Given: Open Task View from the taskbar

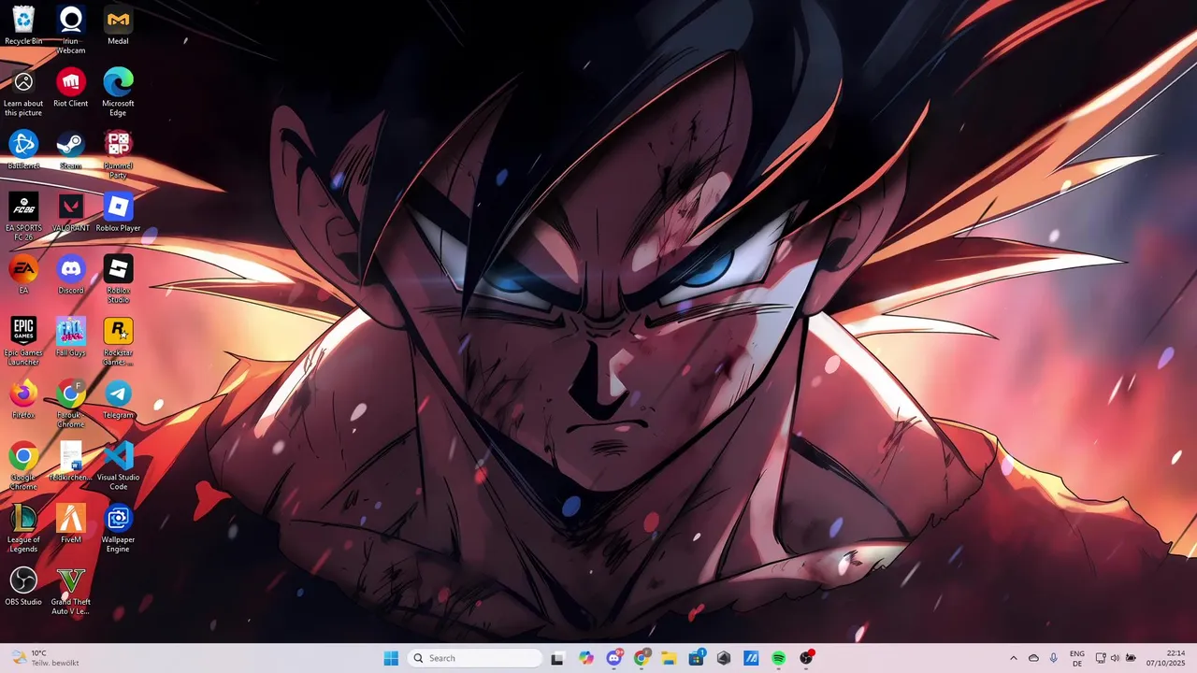Looking at the screenshot, I should point(557,658).
